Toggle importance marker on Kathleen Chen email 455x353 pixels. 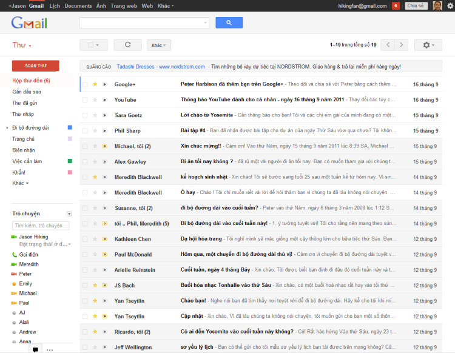pos(105,239)
